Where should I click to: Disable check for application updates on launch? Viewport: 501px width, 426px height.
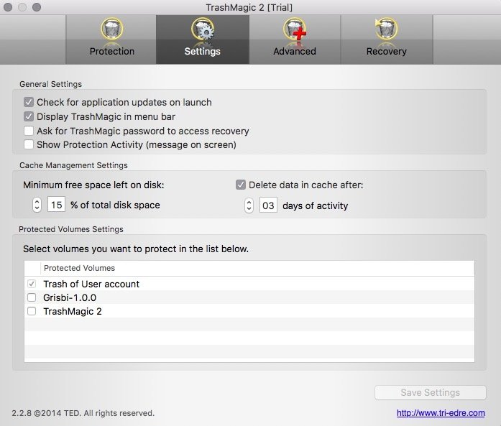29,102
